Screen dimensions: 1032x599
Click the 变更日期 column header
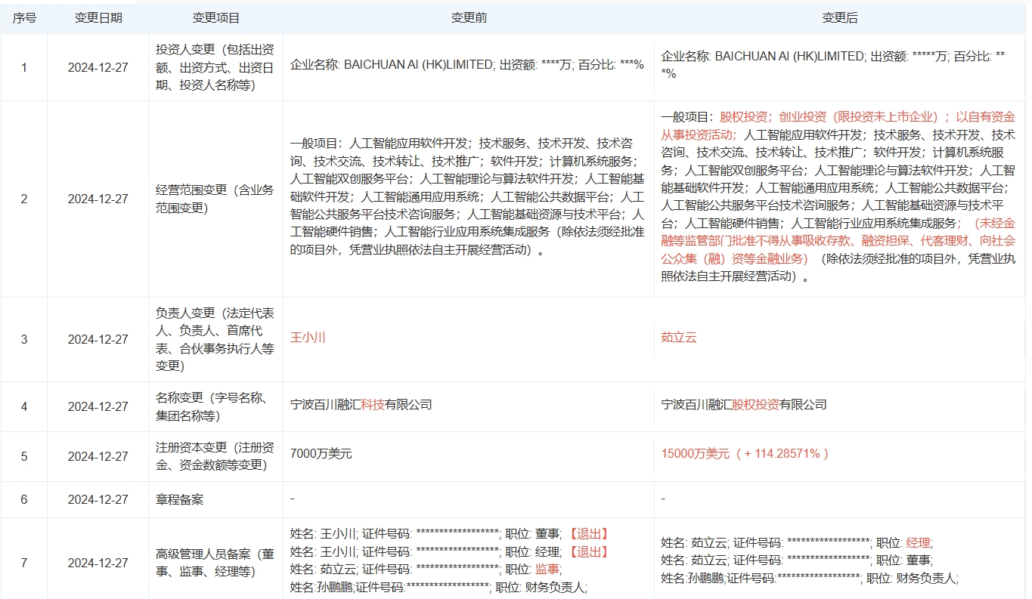tap(98, 18)
